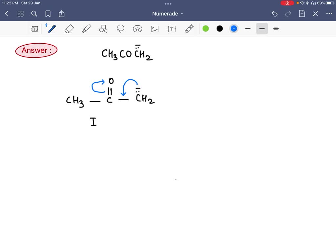
Task: Open Search with the magnifier
Action: pyautogui.click(x=34, y=14)
